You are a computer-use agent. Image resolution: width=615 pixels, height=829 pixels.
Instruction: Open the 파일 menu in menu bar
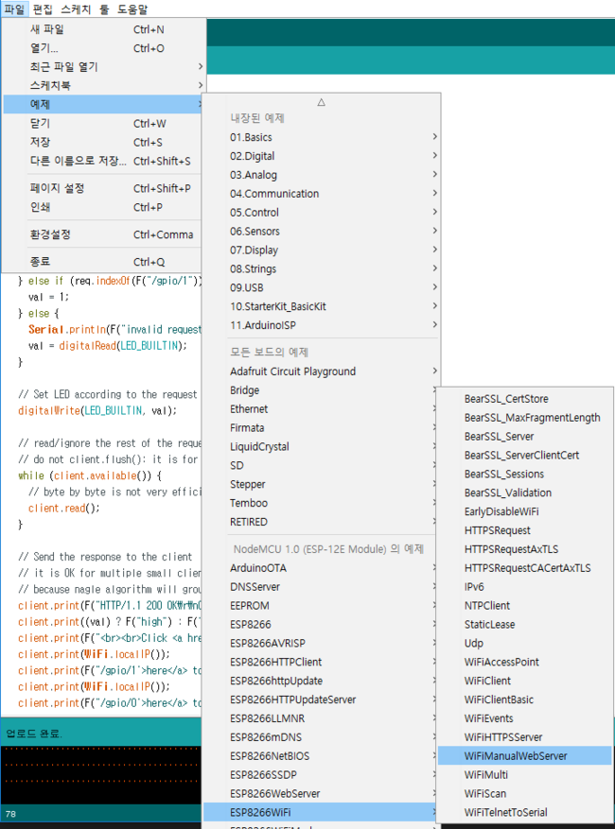(x=14, y=9)
